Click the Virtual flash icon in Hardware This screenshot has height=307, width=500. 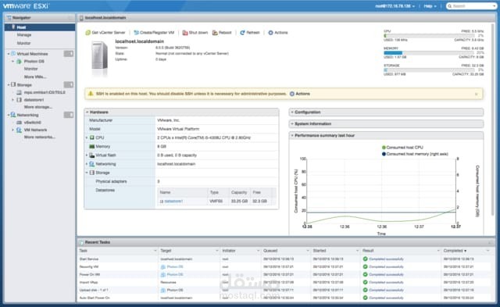(92, 155)
